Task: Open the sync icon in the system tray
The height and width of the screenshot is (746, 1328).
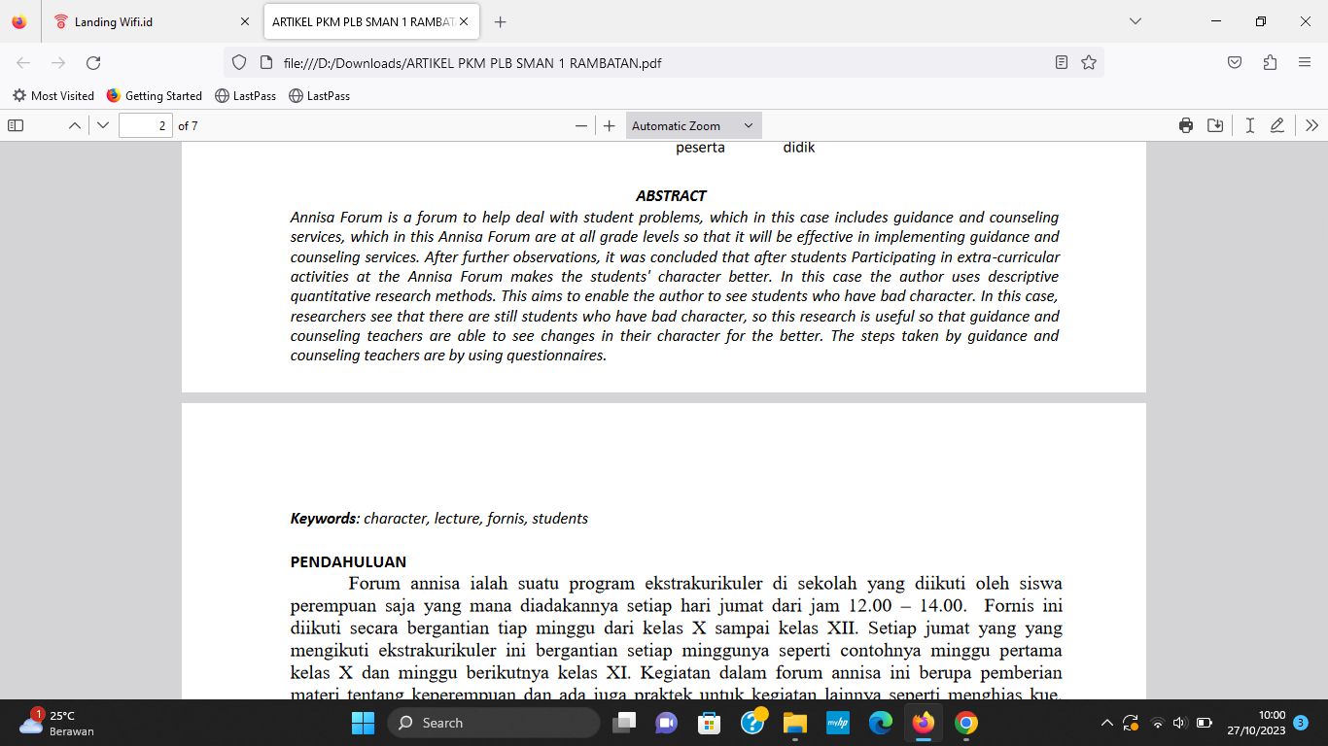Action: pyautogui.click(x=1131, y=723)
